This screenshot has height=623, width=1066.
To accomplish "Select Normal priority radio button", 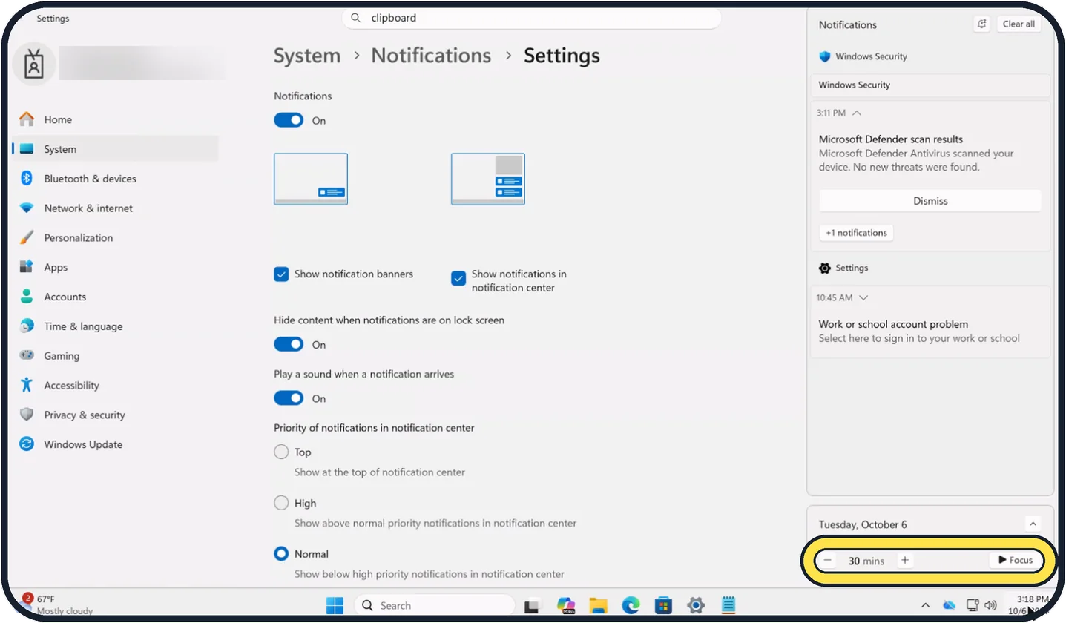I will (281, 553).
